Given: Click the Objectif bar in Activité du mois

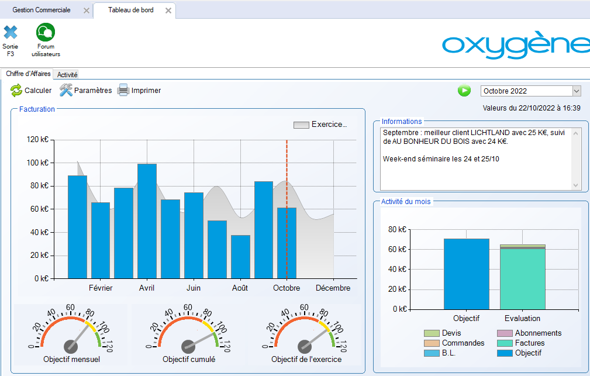Looking at the screenshot, I should [466, 274].
